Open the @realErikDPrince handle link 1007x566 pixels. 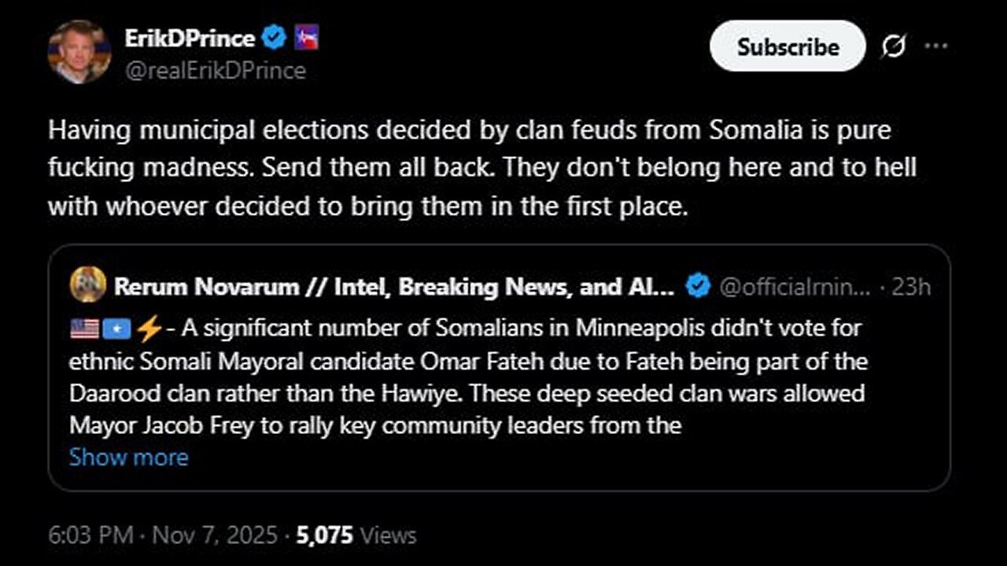[215, 71]
